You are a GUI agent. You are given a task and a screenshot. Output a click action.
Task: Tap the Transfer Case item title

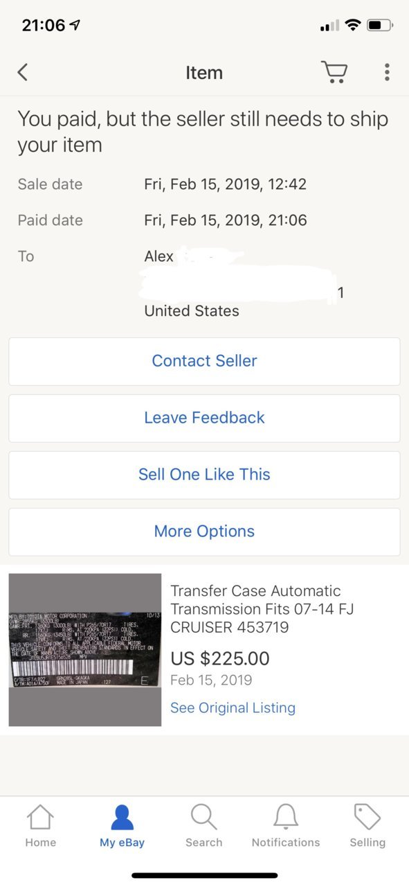point(262,609)
